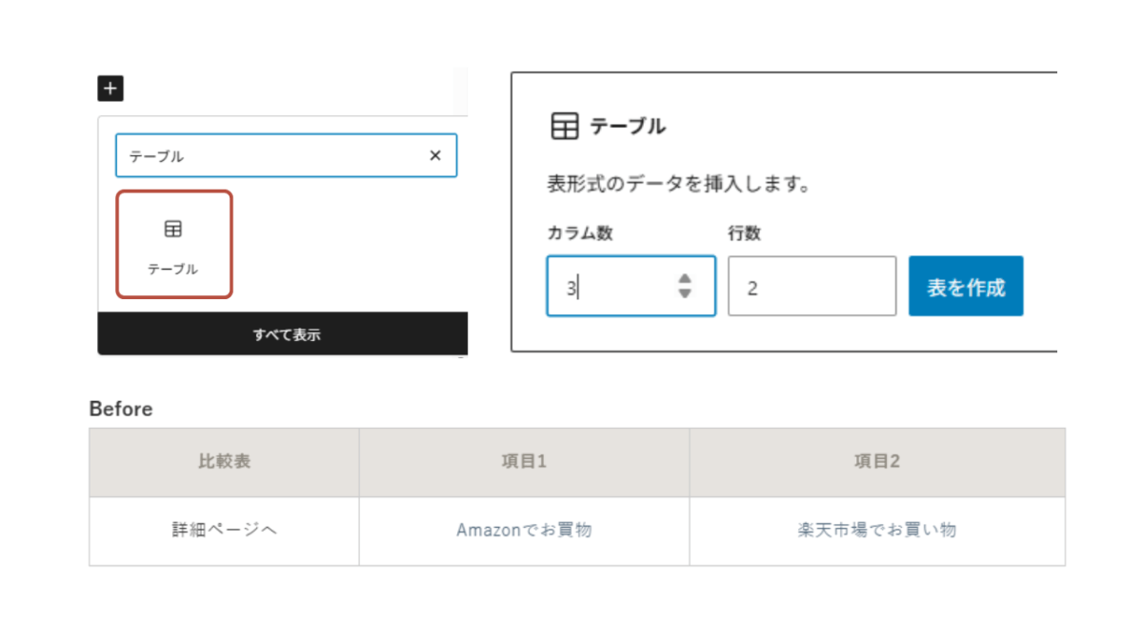Click the table icon beside the テーブル heading
The width and height of the screenshot is (1143, 643).
[565, 126]
